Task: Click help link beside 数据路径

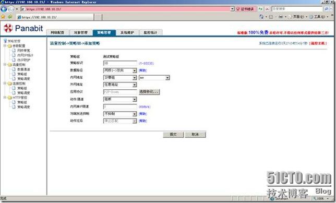Action: click(143, 70)
